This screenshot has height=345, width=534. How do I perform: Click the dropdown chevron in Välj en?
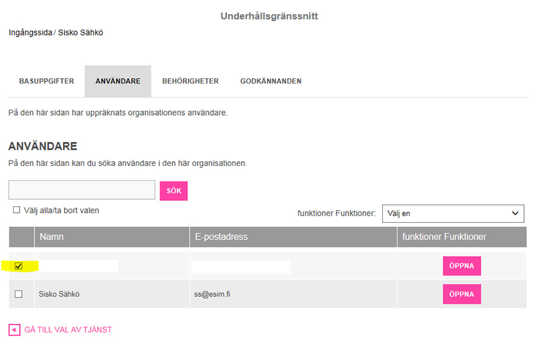tap(515, 213)
